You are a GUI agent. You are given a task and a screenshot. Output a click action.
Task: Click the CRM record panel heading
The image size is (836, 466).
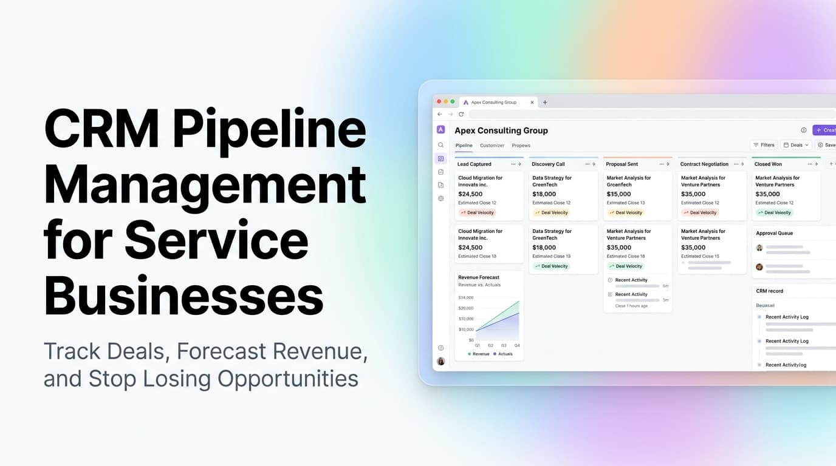click(770, 291)
